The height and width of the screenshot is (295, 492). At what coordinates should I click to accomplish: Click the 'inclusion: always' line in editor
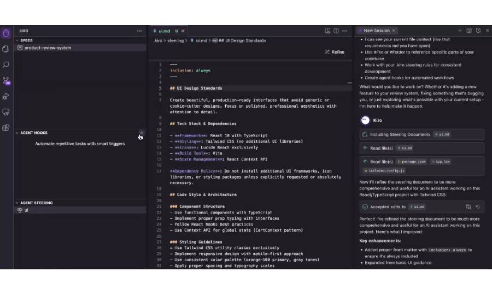click(x=190, y=70)
